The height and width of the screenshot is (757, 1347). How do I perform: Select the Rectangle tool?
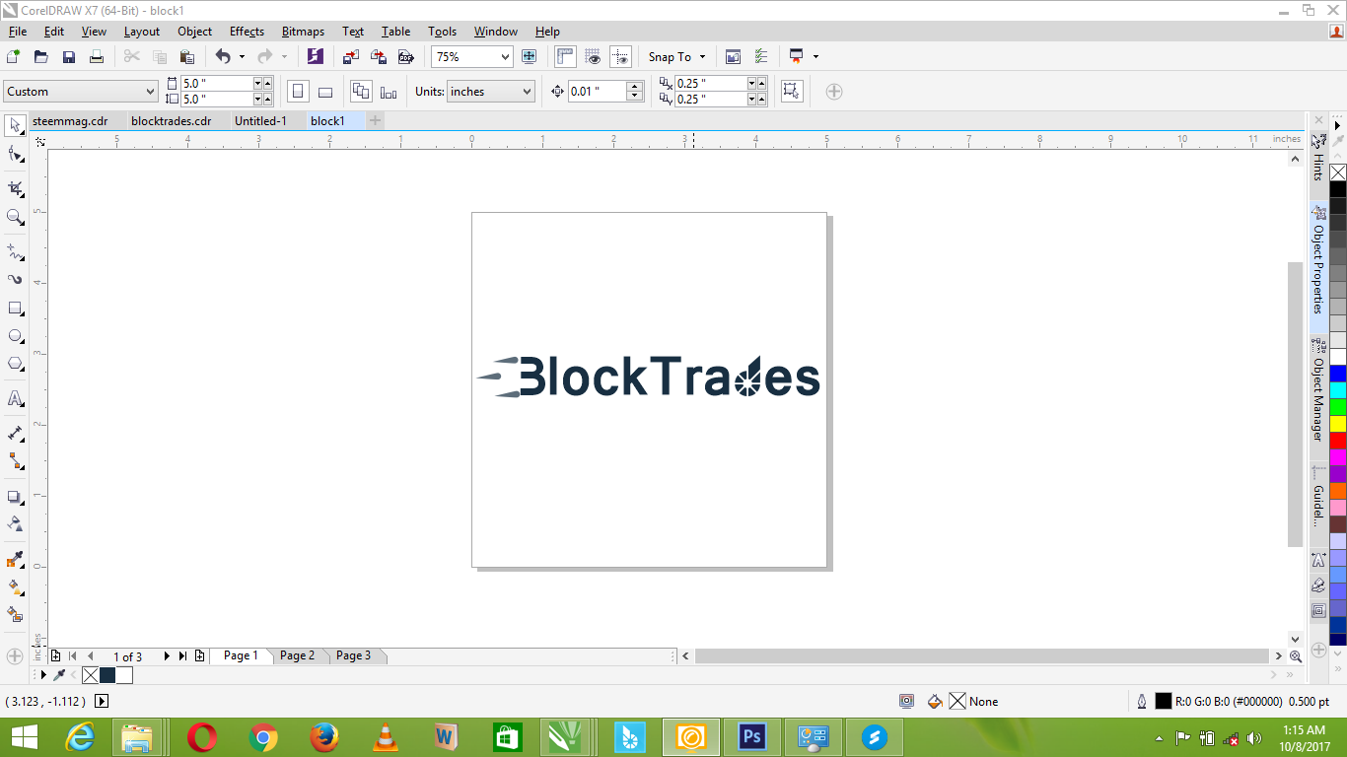pos(15,309)
